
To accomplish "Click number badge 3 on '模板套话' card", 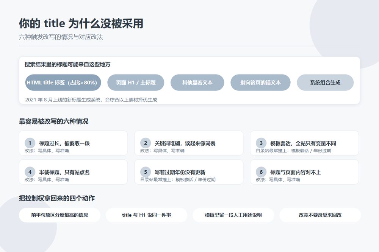I will (261, 143).
